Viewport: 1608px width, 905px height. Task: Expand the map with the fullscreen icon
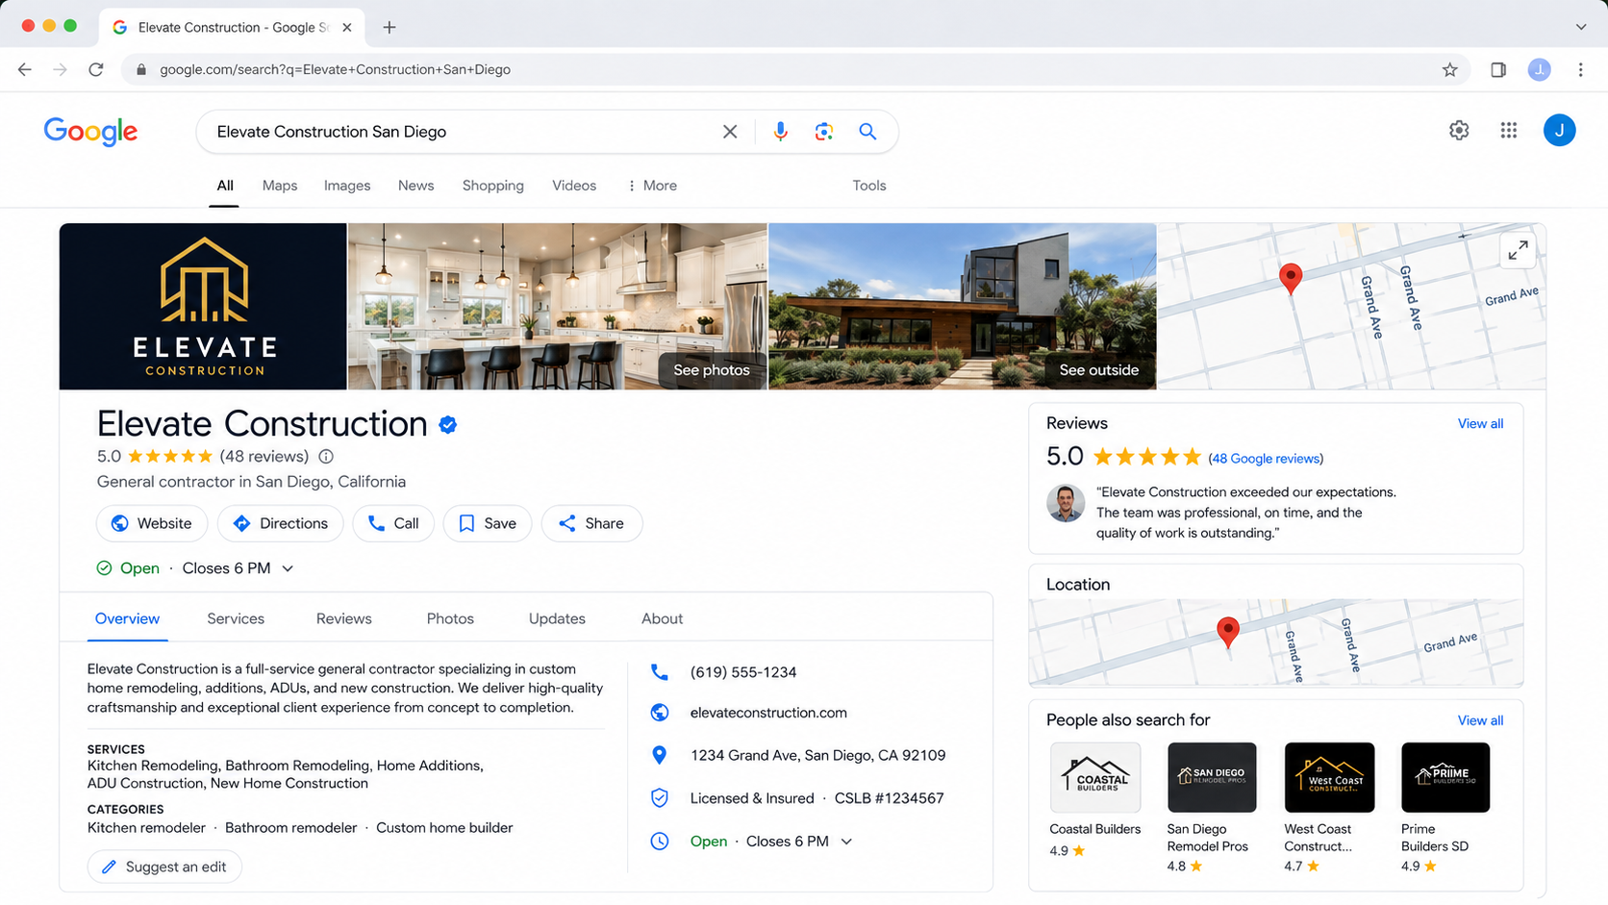(x=1518, y=251)
